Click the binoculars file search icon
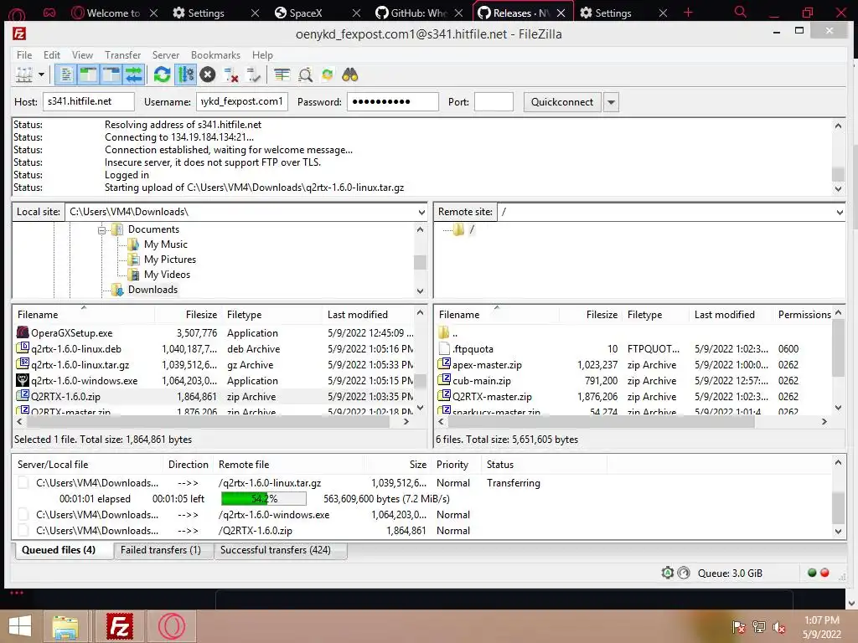 pos(350,75)
